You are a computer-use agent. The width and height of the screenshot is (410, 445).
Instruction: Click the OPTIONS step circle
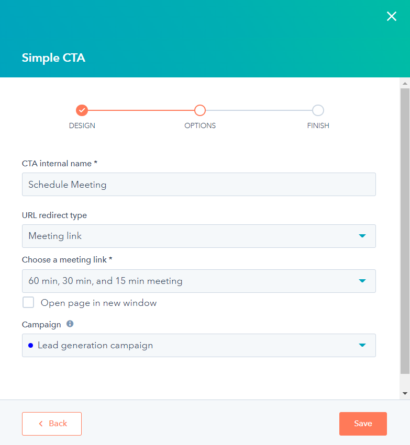[200, 110]
